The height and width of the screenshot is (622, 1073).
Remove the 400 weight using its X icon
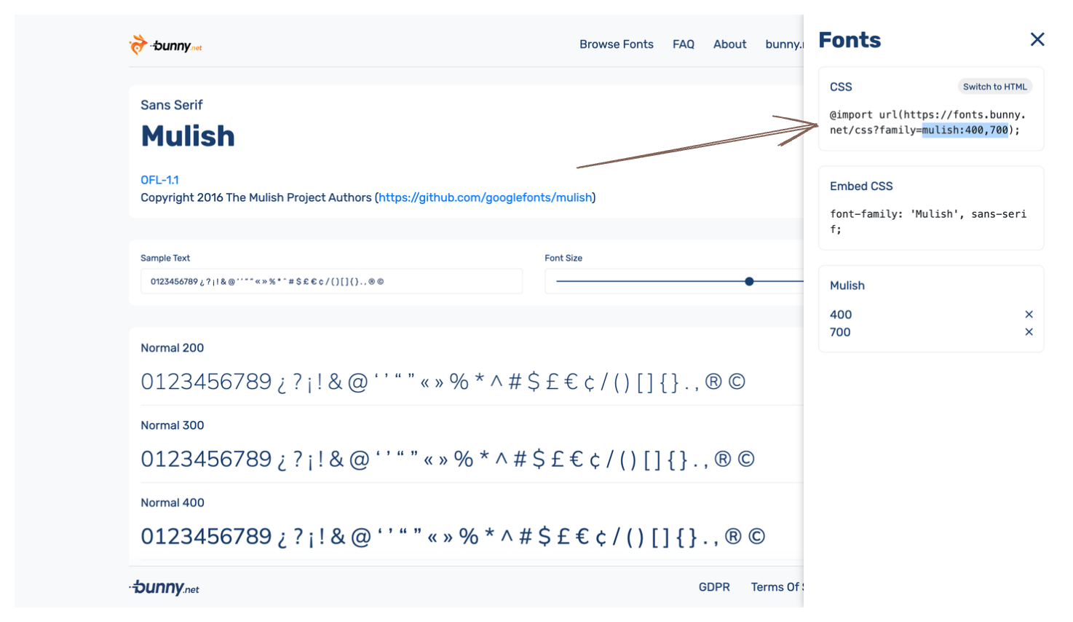point(1029,314)
